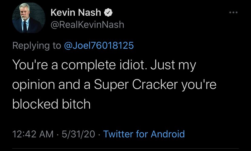Image resolution: width=251 pixels, height=151 pixels.
Task: Tap the Kevin Nash display name
Action: click(76, 12)
